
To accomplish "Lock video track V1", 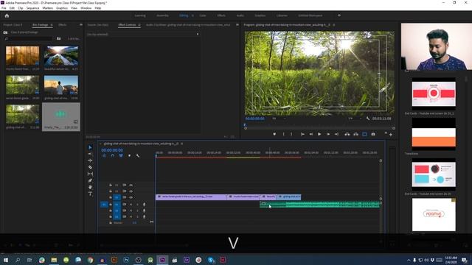I will (x=111, y=197).
